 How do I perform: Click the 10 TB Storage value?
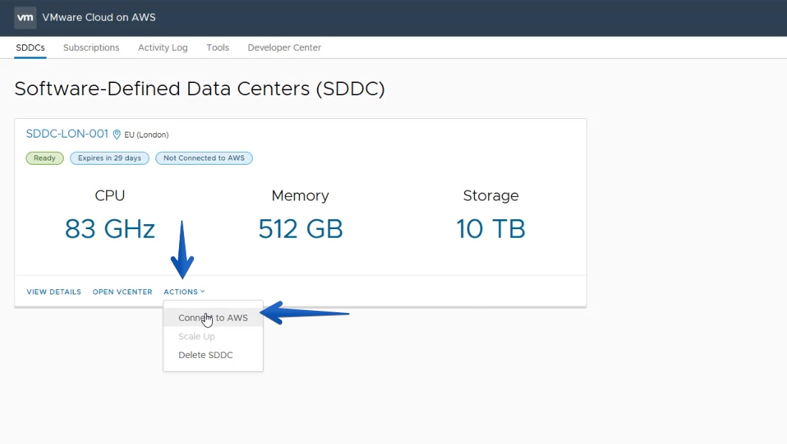click(491, 229)
